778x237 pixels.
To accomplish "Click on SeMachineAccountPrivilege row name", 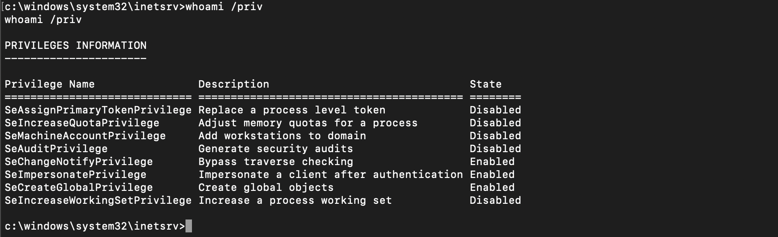I will point(85,136).
